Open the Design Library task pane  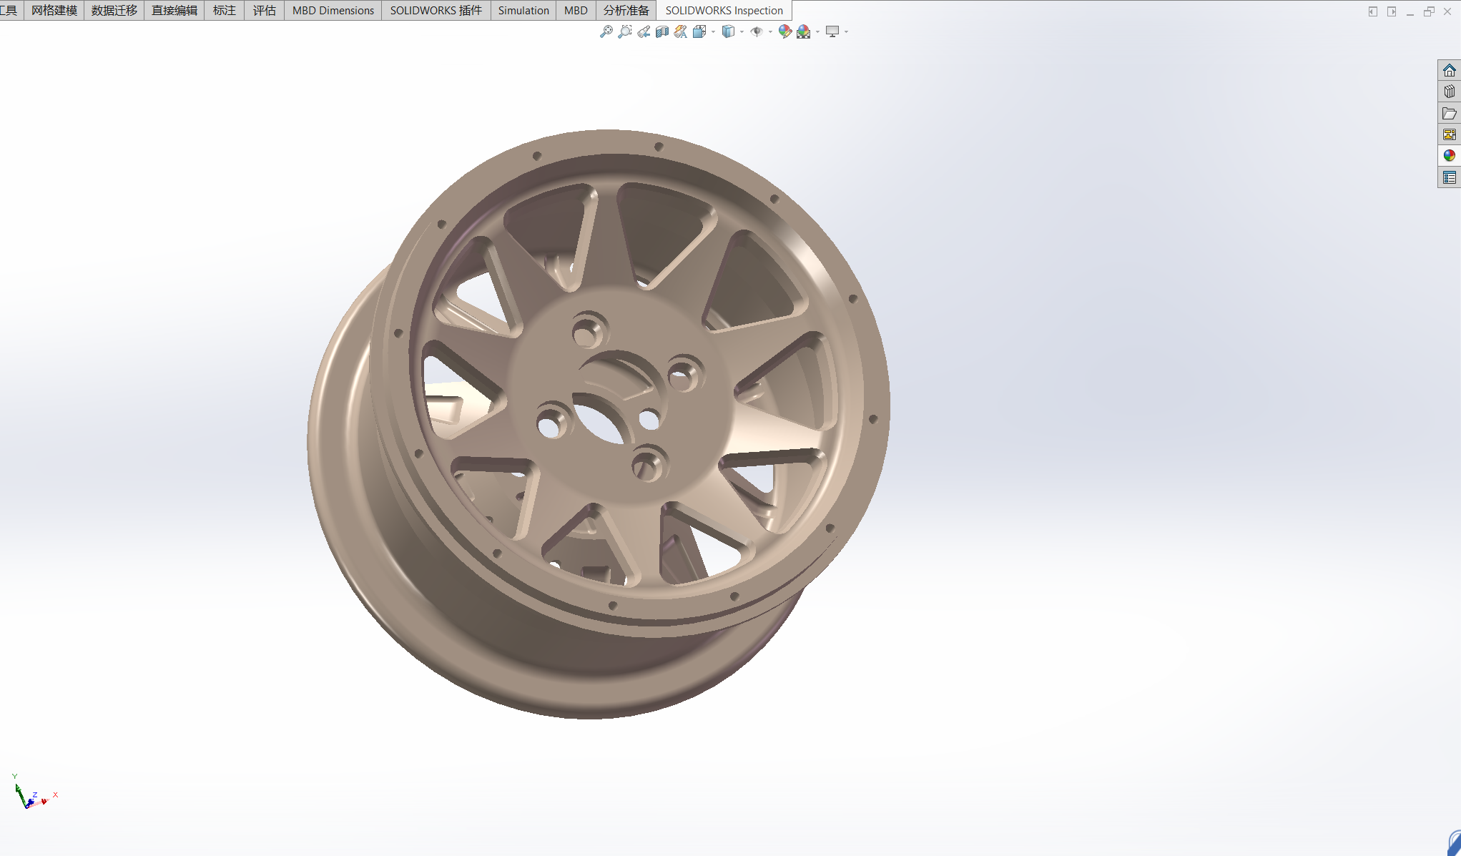point(1449,92)
